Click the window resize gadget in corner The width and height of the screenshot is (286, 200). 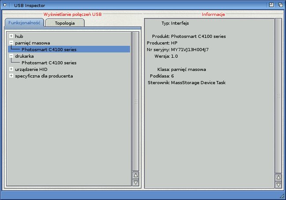tap(282, 196)
